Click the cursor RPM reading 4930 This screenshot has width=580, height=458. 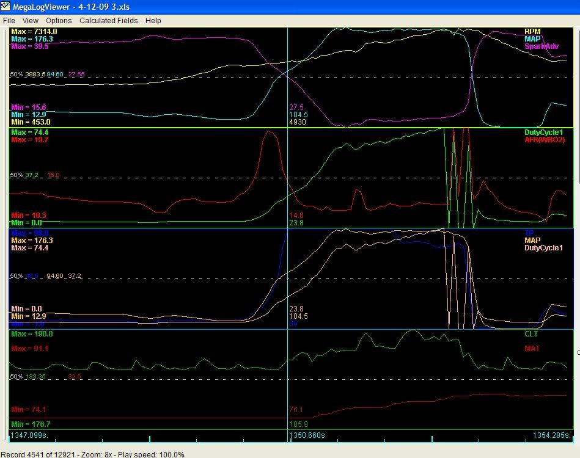point(298,122)
